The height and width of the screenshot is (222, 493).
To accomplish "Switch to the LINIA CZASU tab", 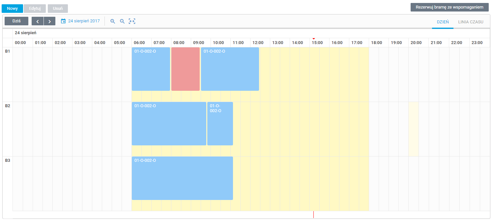I will point(471,22).
